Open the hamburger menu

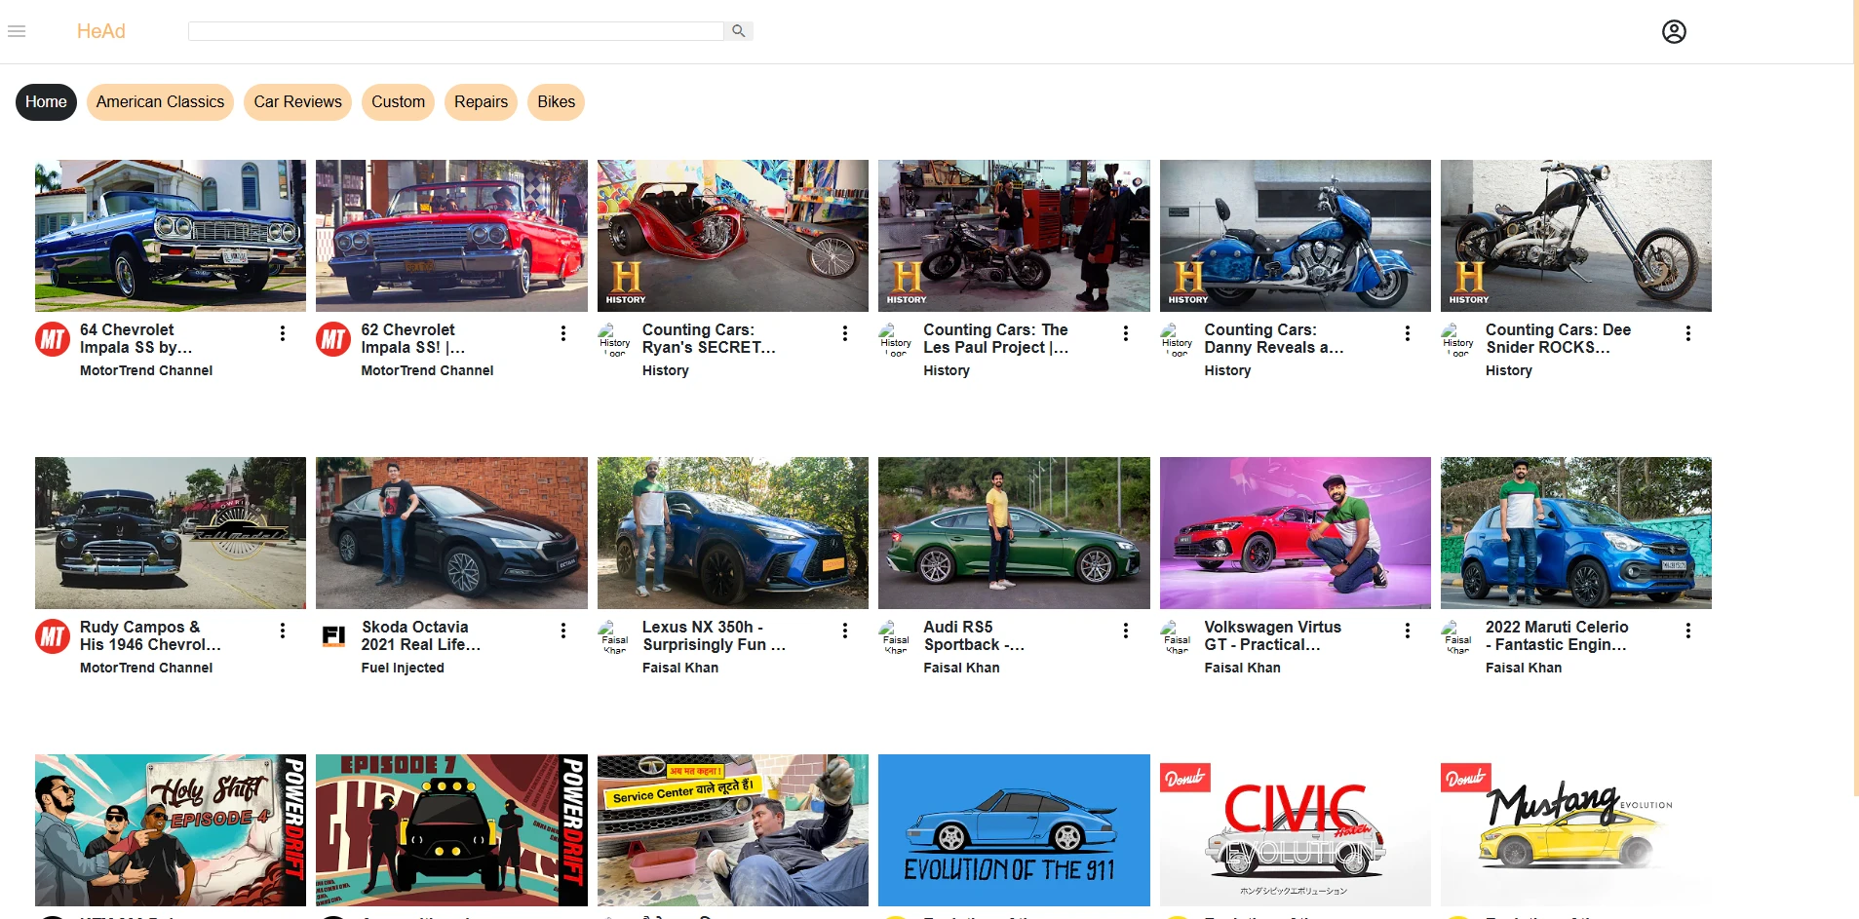[x=17, y=31]
